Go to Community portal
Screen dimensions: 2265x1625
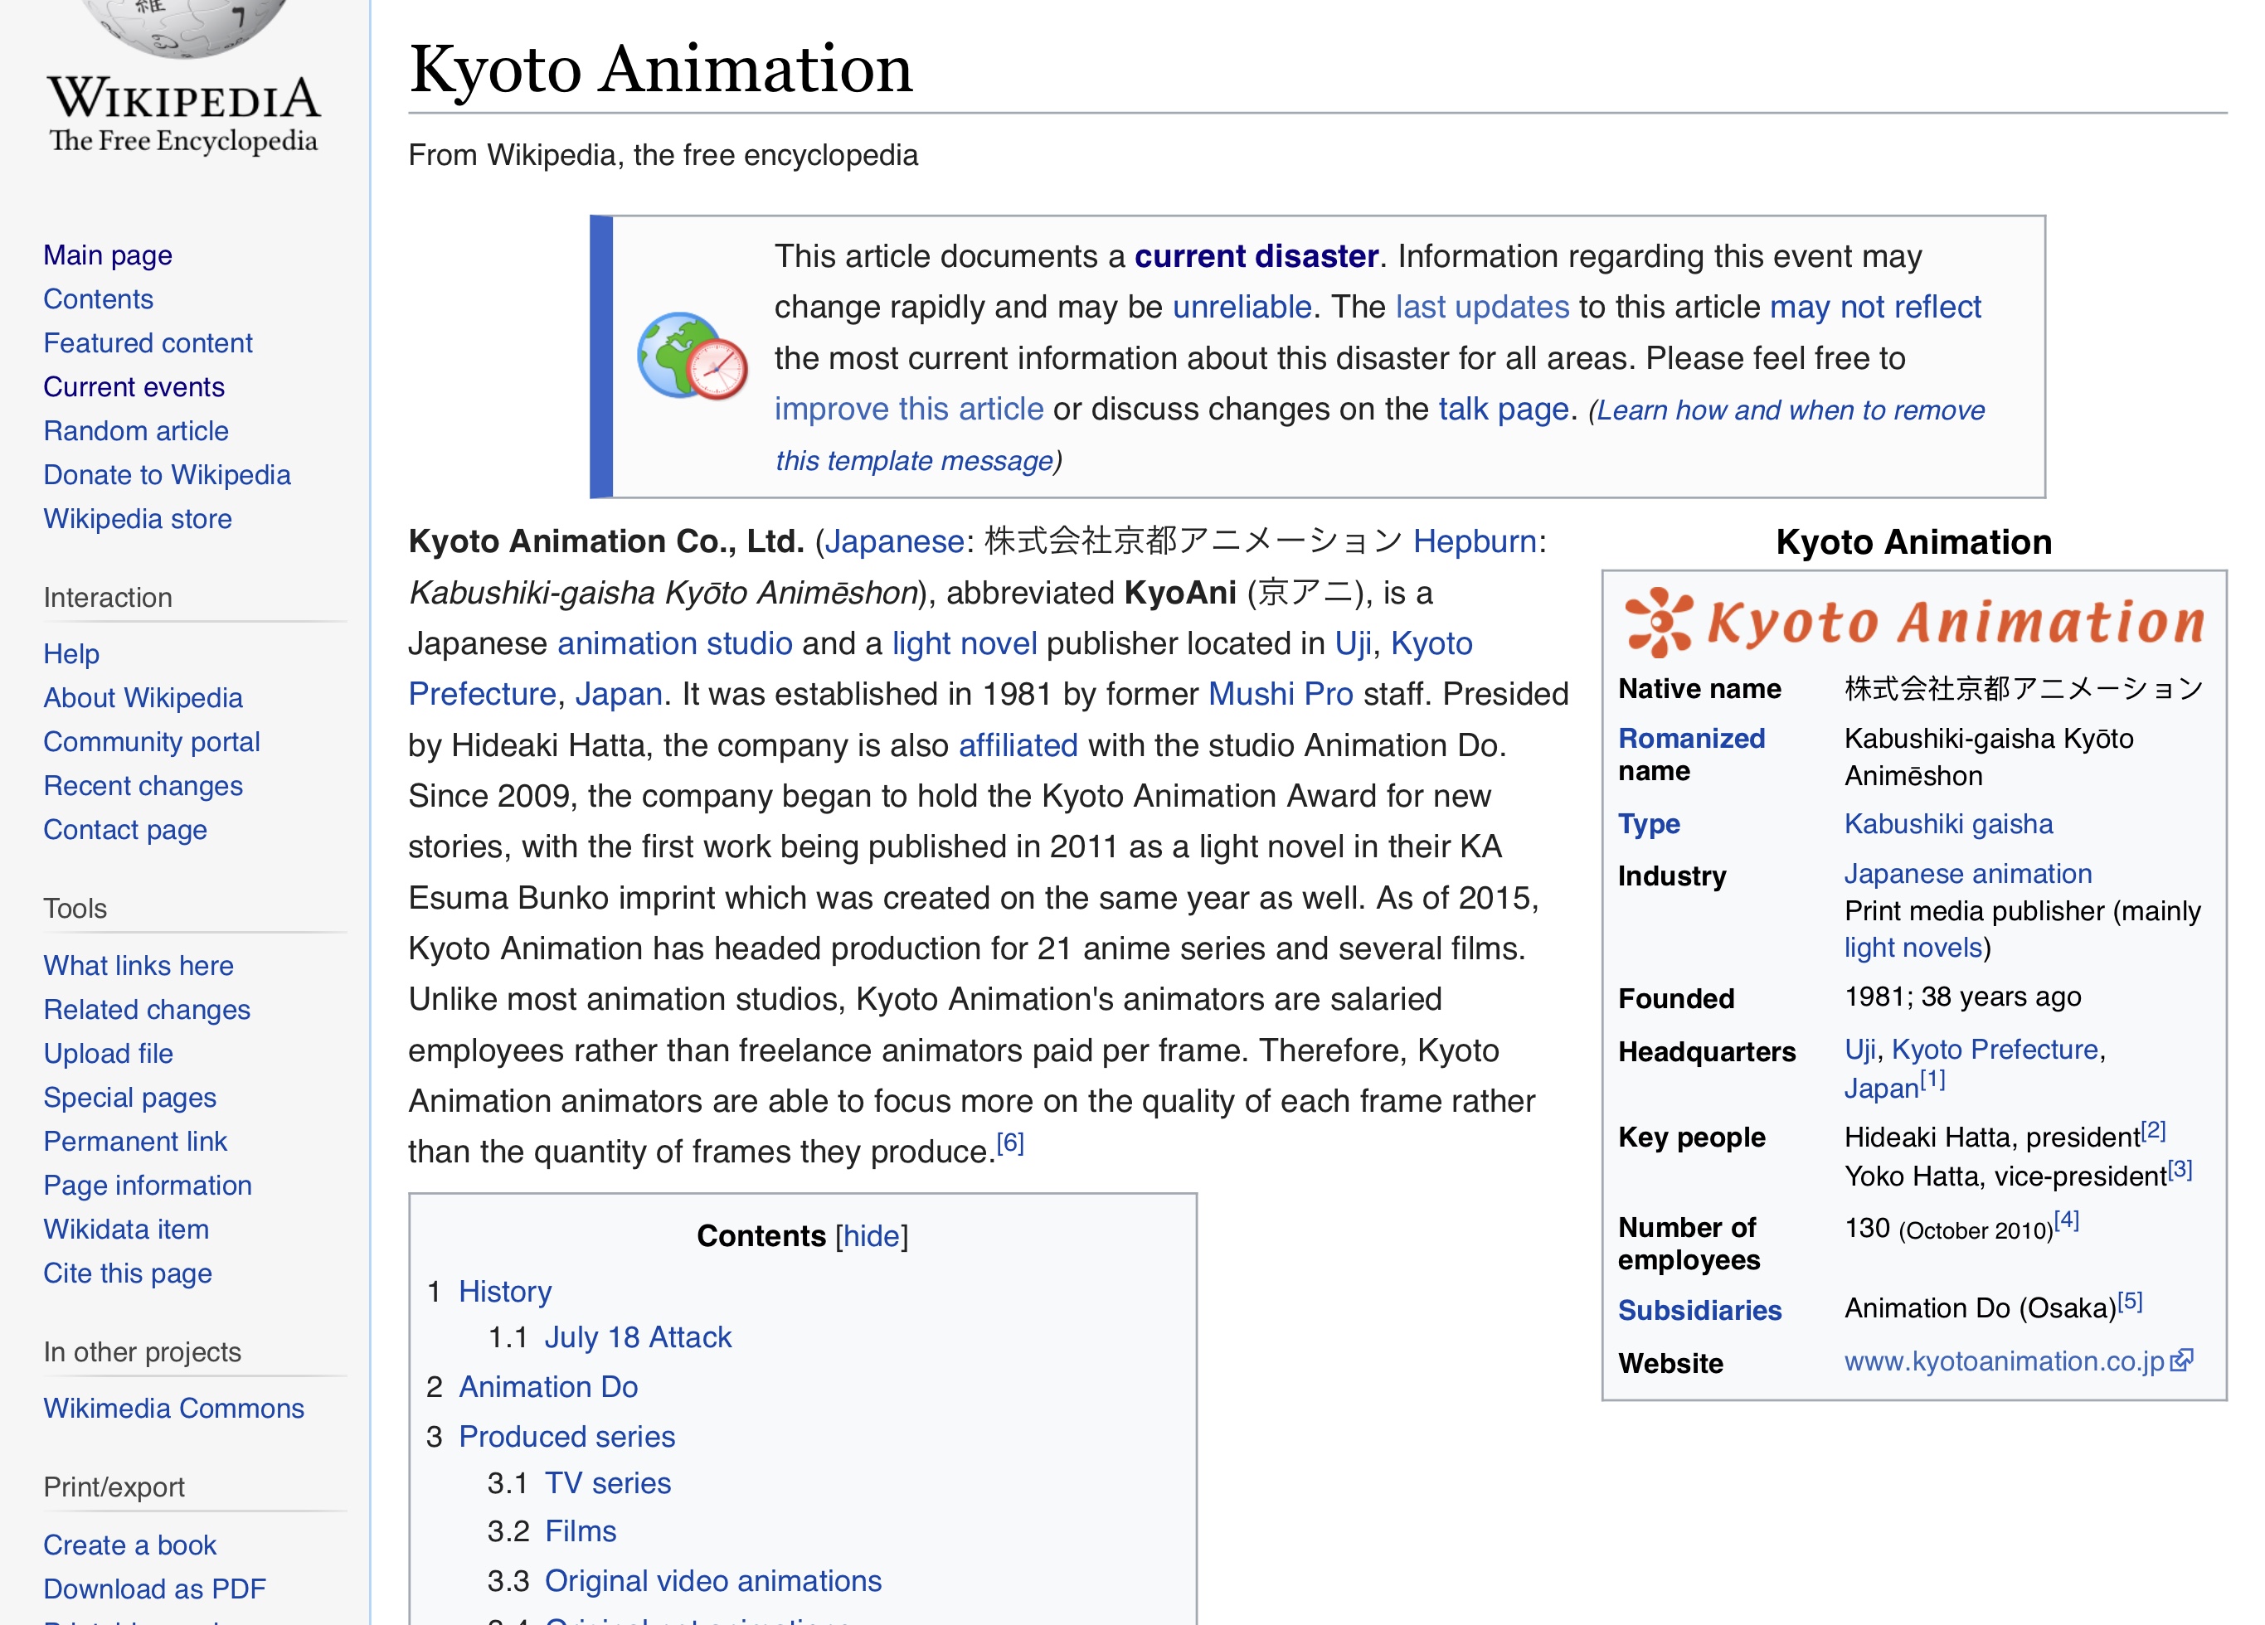[152, 742]
